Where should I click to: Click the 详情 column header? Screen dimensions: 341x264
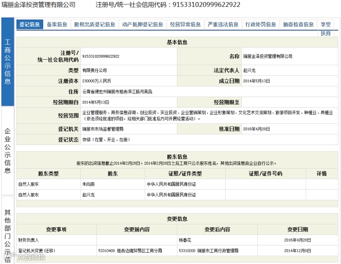pos(322,173)
